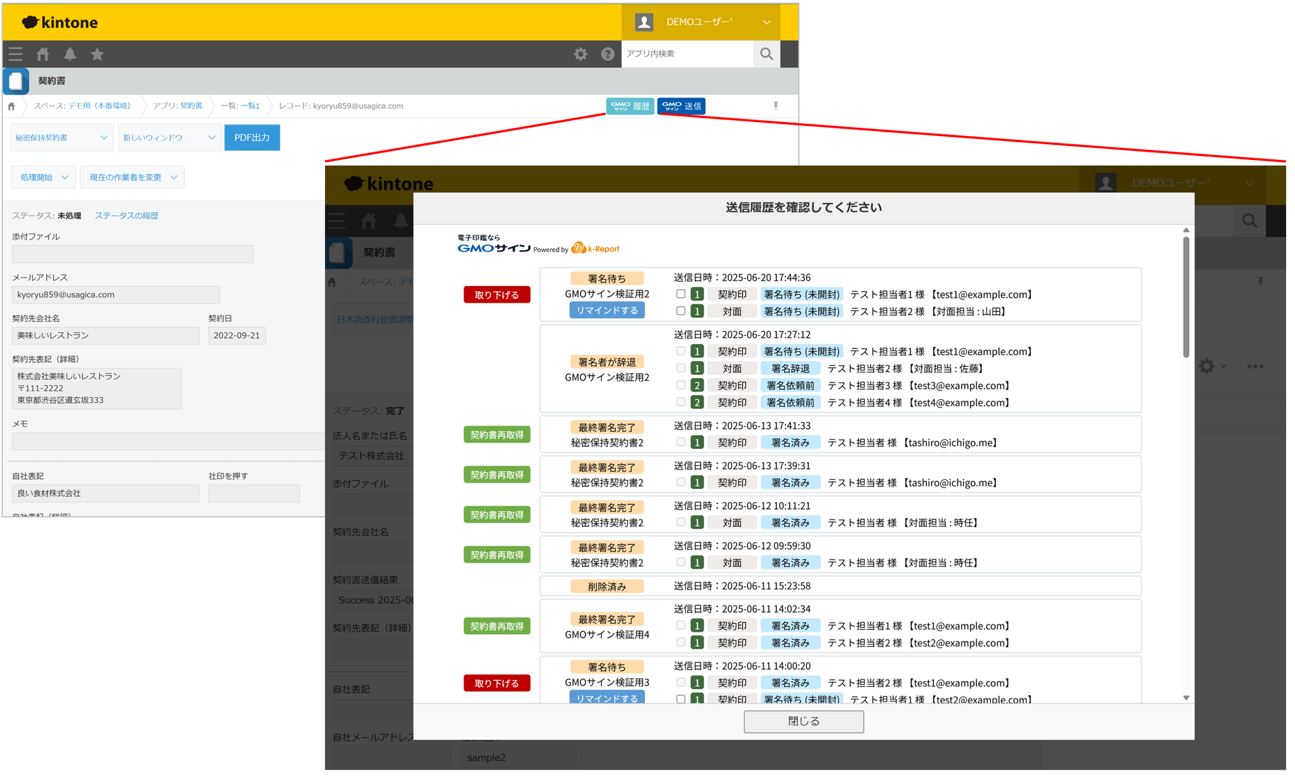Expand DEMOユーザー account menu chevron

pos(766,22)
